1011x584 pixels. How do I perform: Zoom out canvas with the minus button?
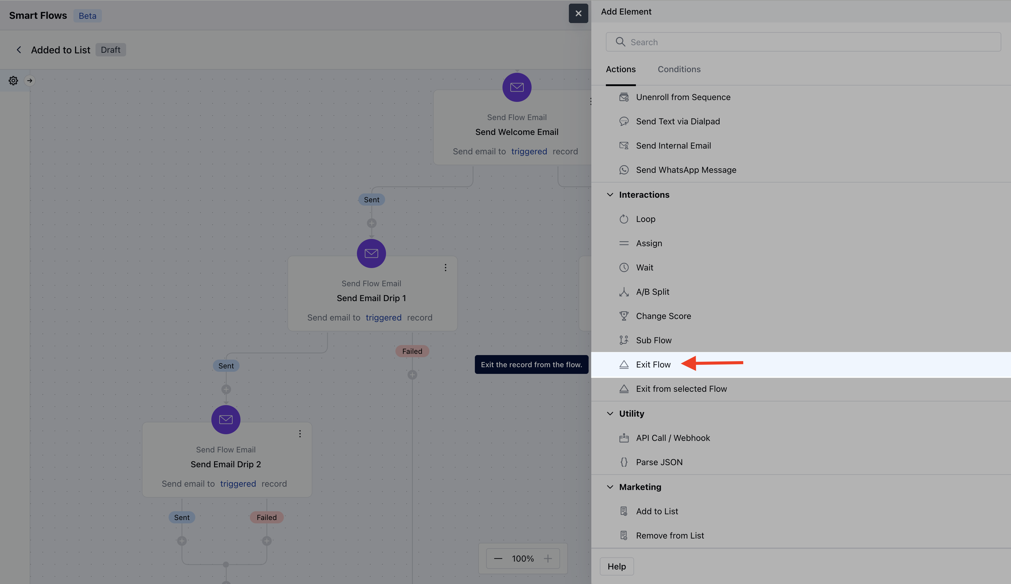click(498, 558)
